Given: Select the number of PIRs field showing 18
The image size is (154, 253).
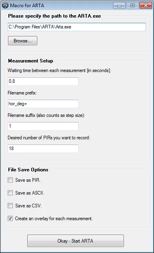Looking at the screenshot, I should (x=43, y=149).
